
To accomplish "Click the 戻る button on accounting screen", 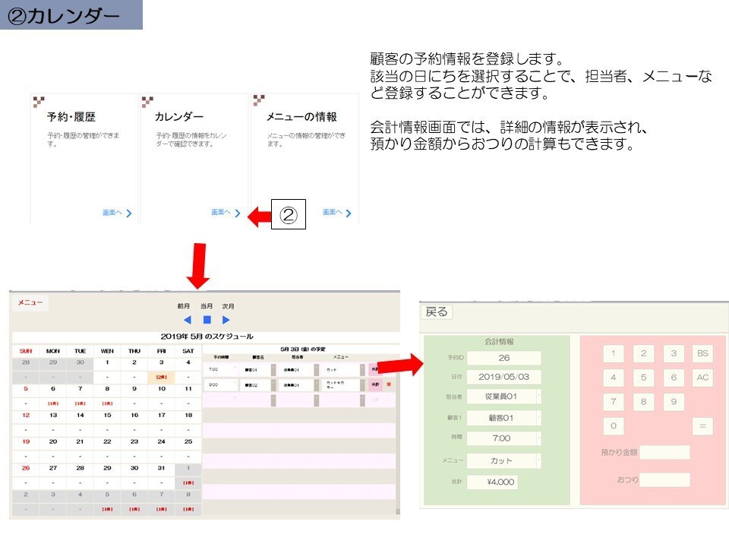I will [437, 311].
